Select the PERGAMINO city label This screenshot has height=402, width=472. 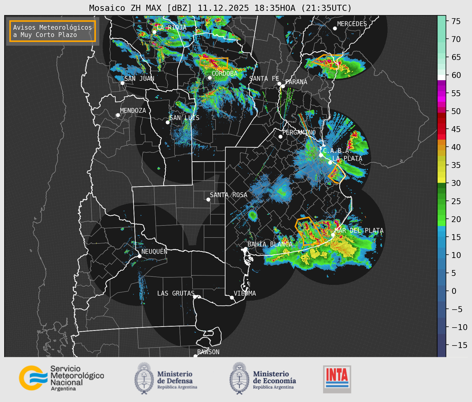pos(299,132)
